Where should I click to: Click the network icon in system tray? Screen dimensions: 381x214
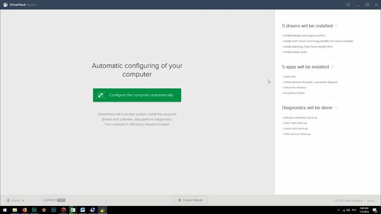click(344, 210)
